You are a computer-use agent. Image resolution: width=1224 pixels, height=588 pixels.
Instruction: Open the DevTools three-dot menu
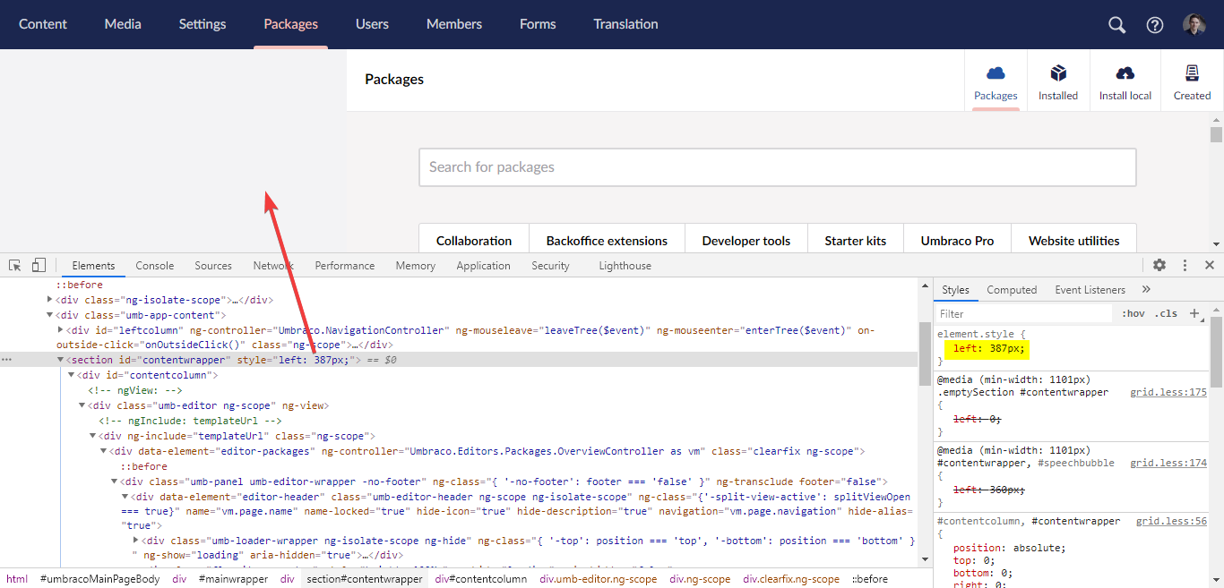tap(1185, 265)
